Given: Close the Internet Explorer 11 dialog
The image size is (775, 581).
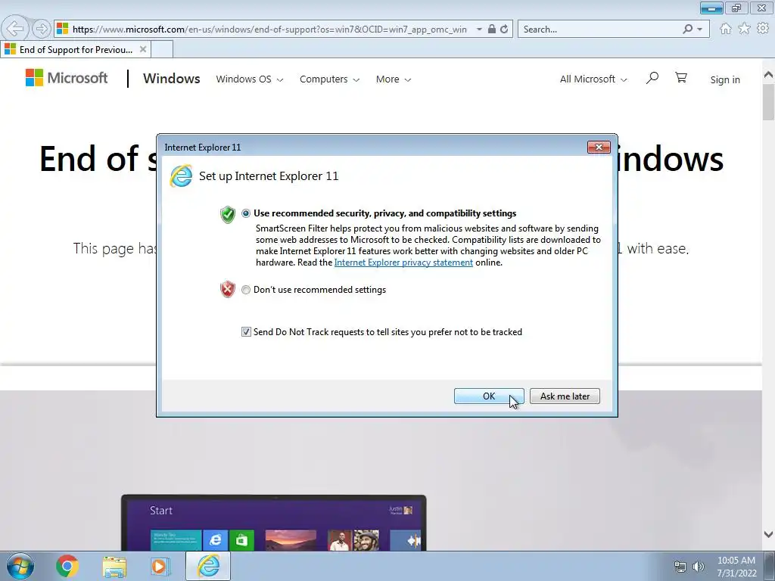Looking at the screenshot, I should click(599, 148).
